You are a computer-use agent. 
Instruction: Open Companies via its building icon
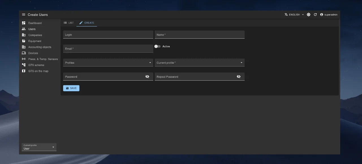(24, 35)
